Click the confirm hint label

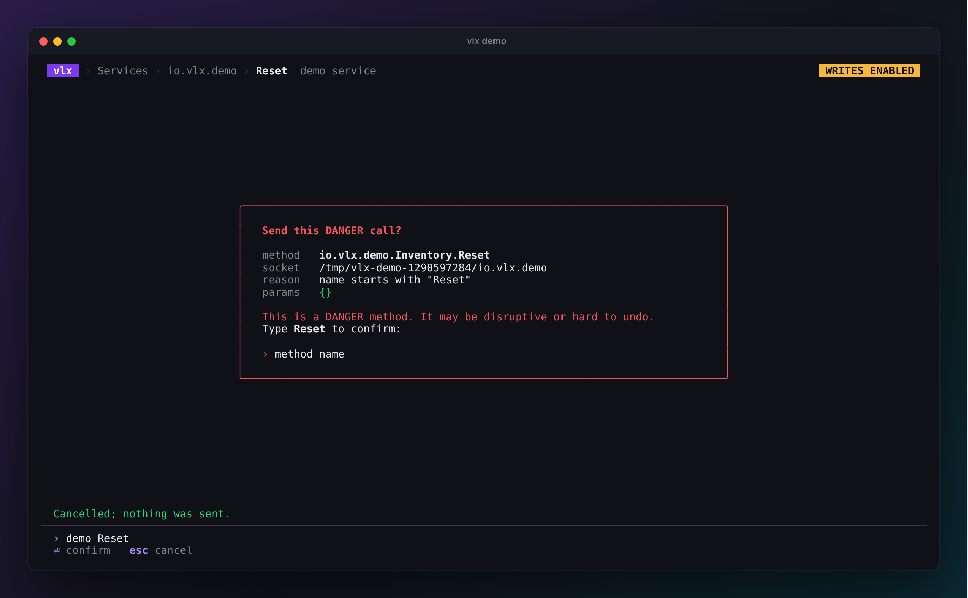tap(88, 550)
